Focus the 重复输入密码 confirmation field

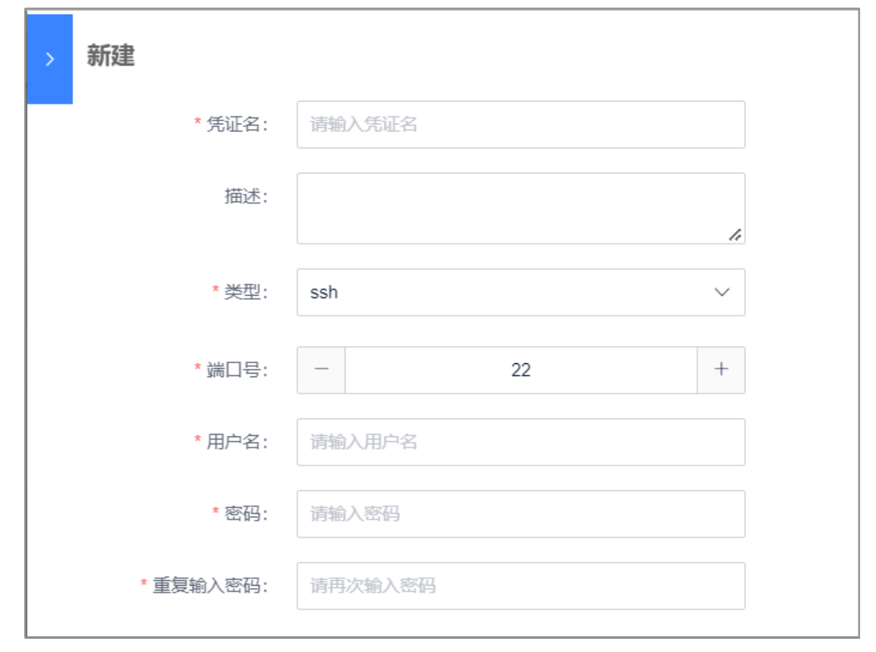coord(521,586)
